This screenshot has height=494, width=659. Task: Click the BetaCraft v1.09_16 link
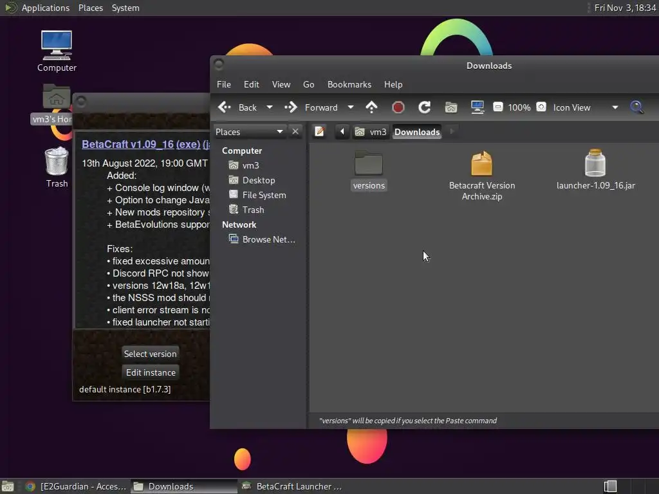coord(128,144)
